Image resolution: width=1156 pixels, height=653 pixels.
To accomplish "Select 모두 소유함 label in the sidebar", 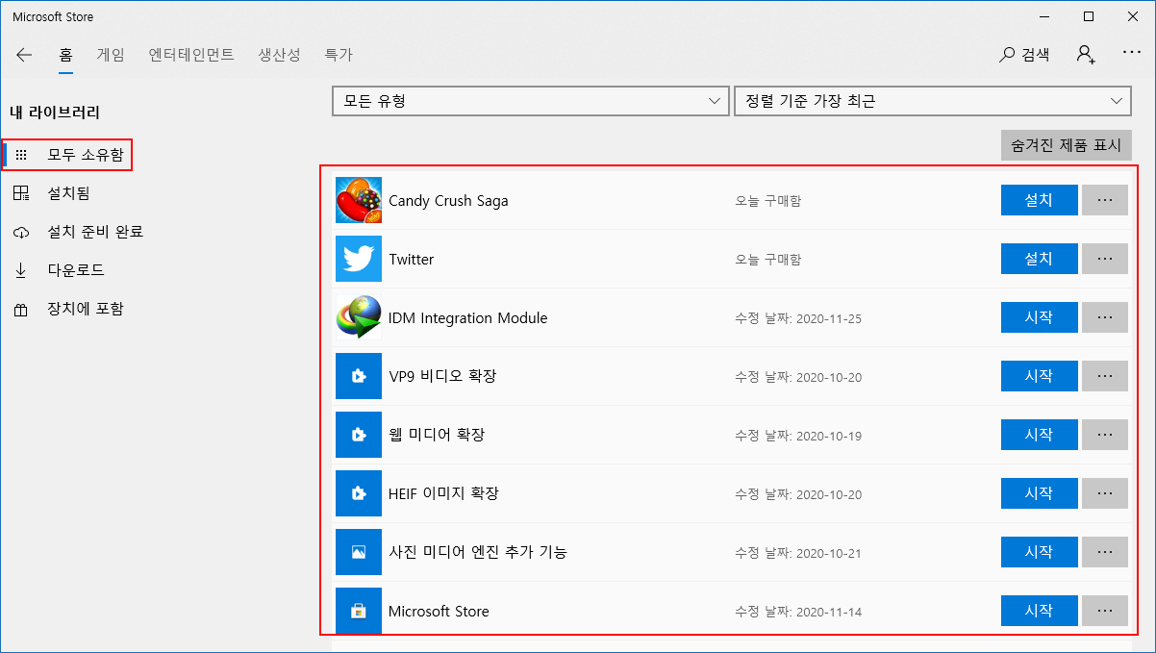I will [86, 155].
